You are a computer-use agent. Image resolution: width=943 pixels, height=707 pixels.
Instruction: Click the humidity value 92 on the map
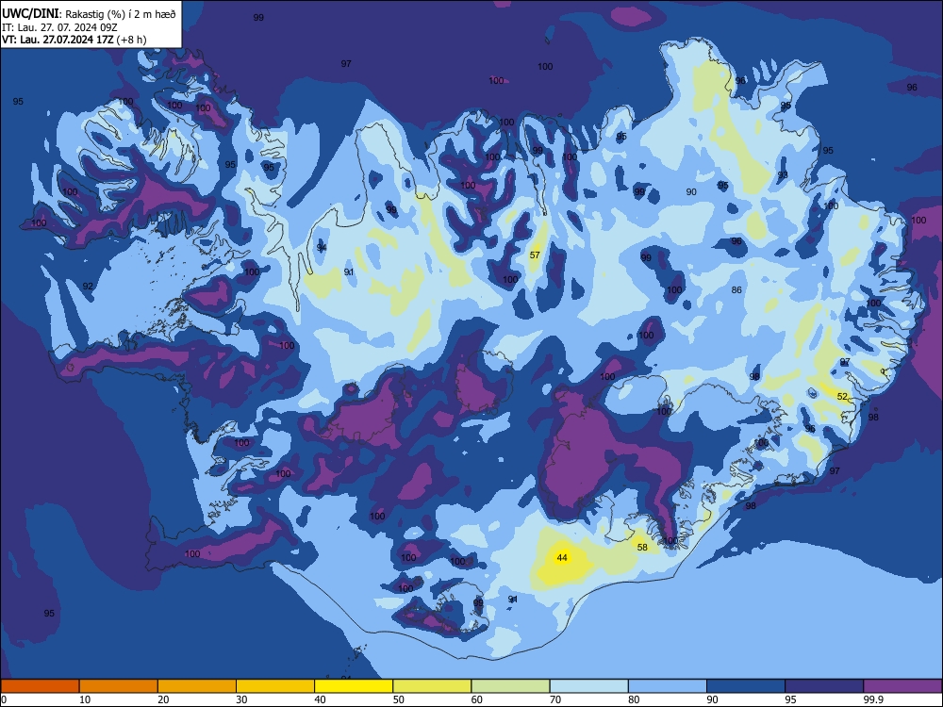click(88, 287)
